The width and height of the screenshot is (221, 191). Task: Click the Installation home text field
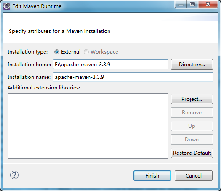[111, 65]
